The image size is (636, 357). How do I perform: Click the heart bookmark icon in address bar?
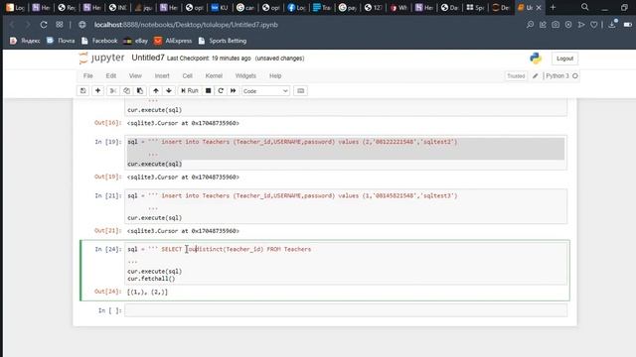(594, 25)
